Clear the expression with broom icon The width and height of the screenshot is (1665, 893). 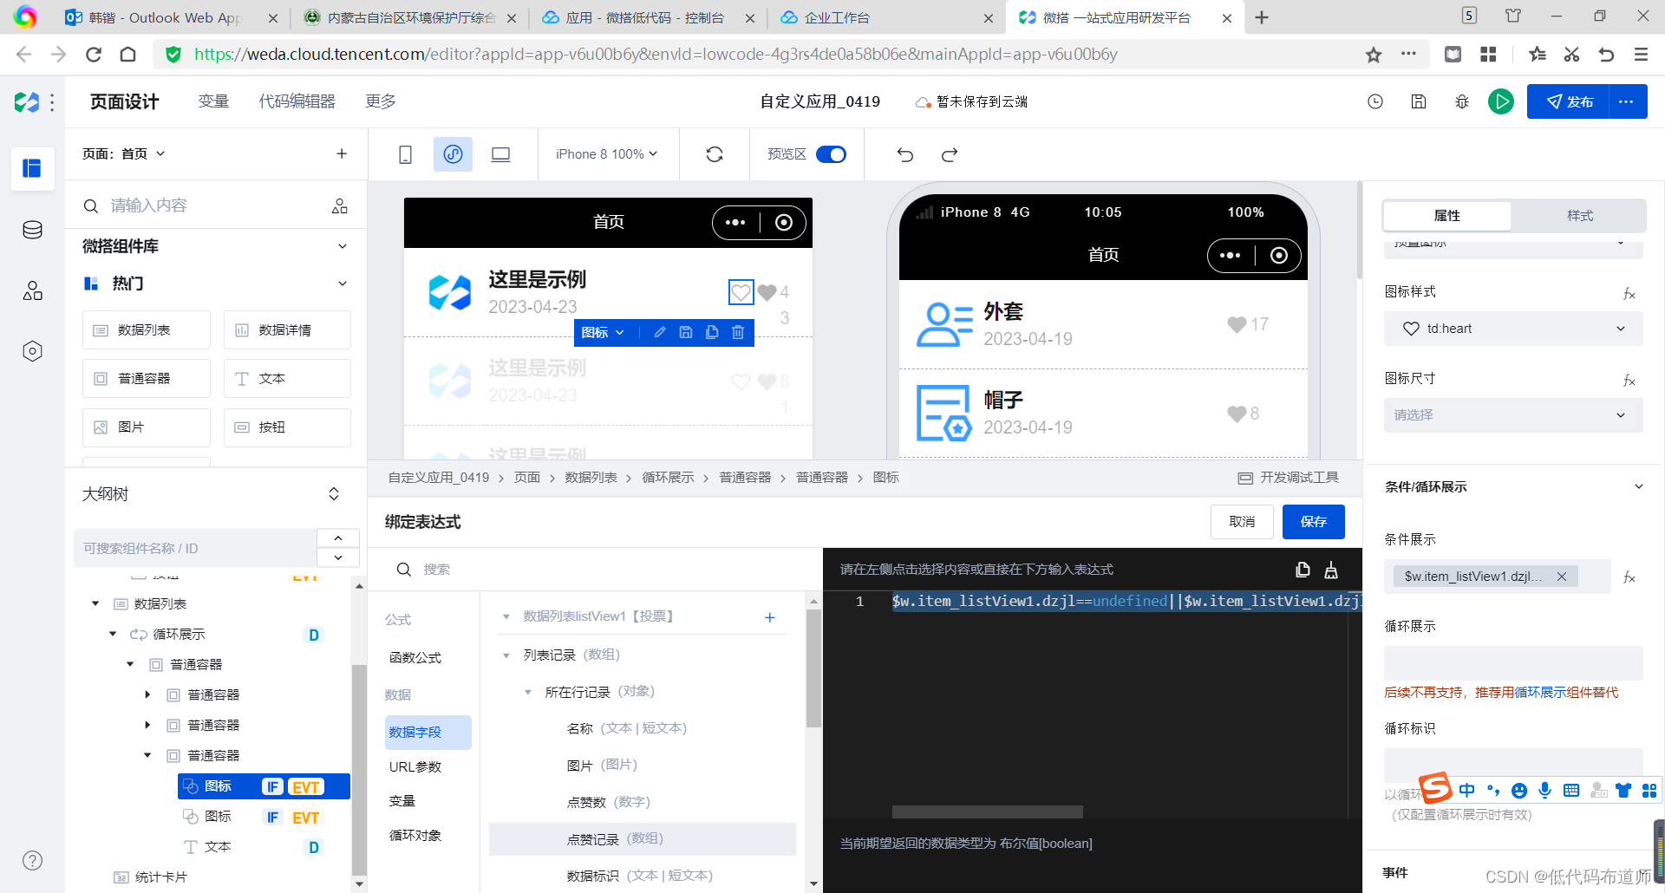tap(1331, 570)
